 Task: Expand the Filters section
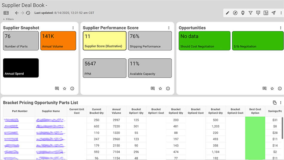click(8, 19)
